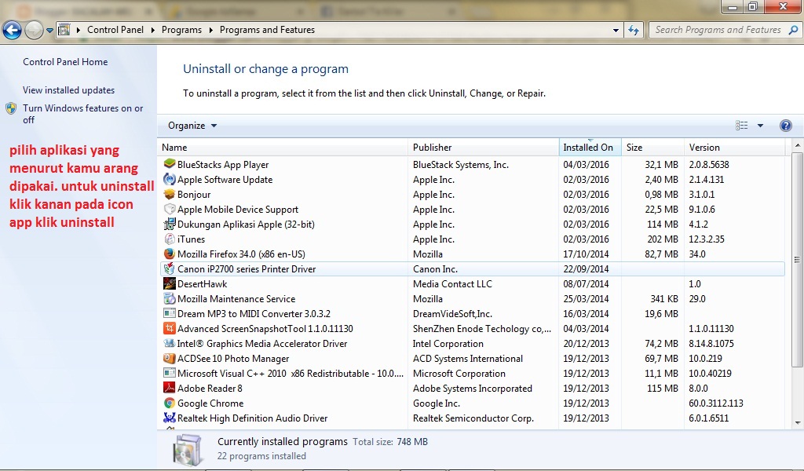This screenshot has height=471, width=804.
Task: Click Programs and Features breadcrumb
Action: (x=267, y=30)
